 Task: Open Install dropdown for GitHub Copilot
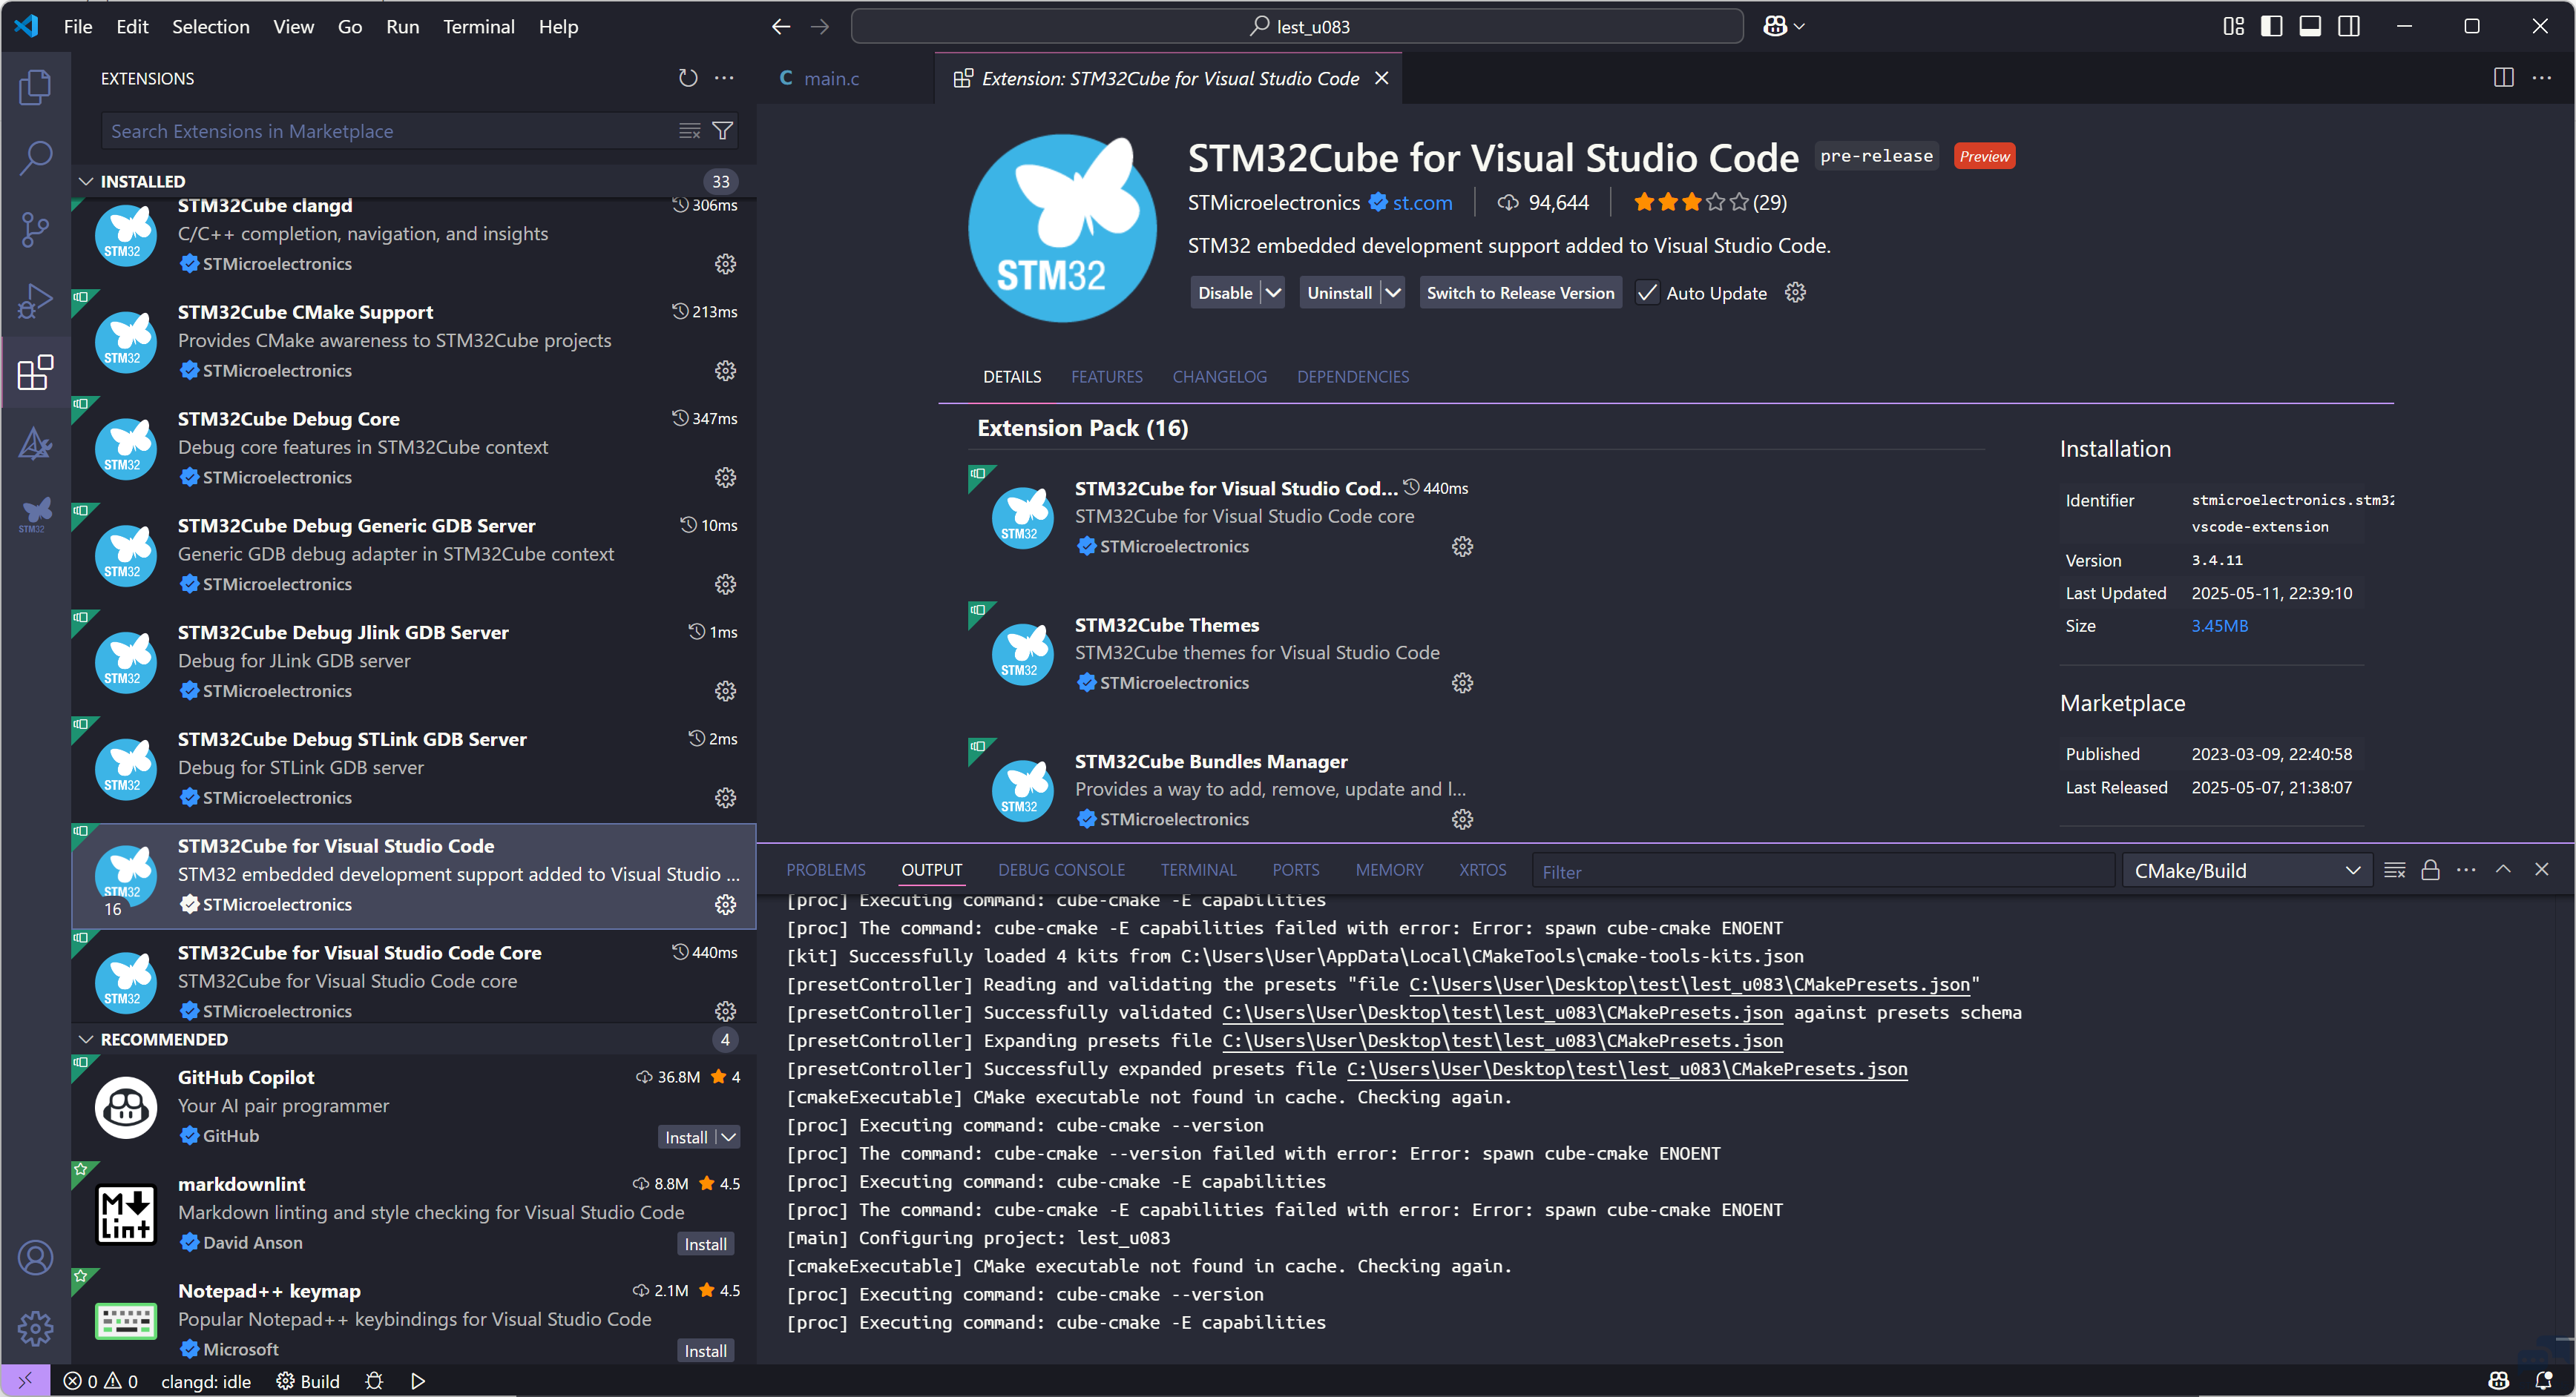click(x=729, y=1138)
